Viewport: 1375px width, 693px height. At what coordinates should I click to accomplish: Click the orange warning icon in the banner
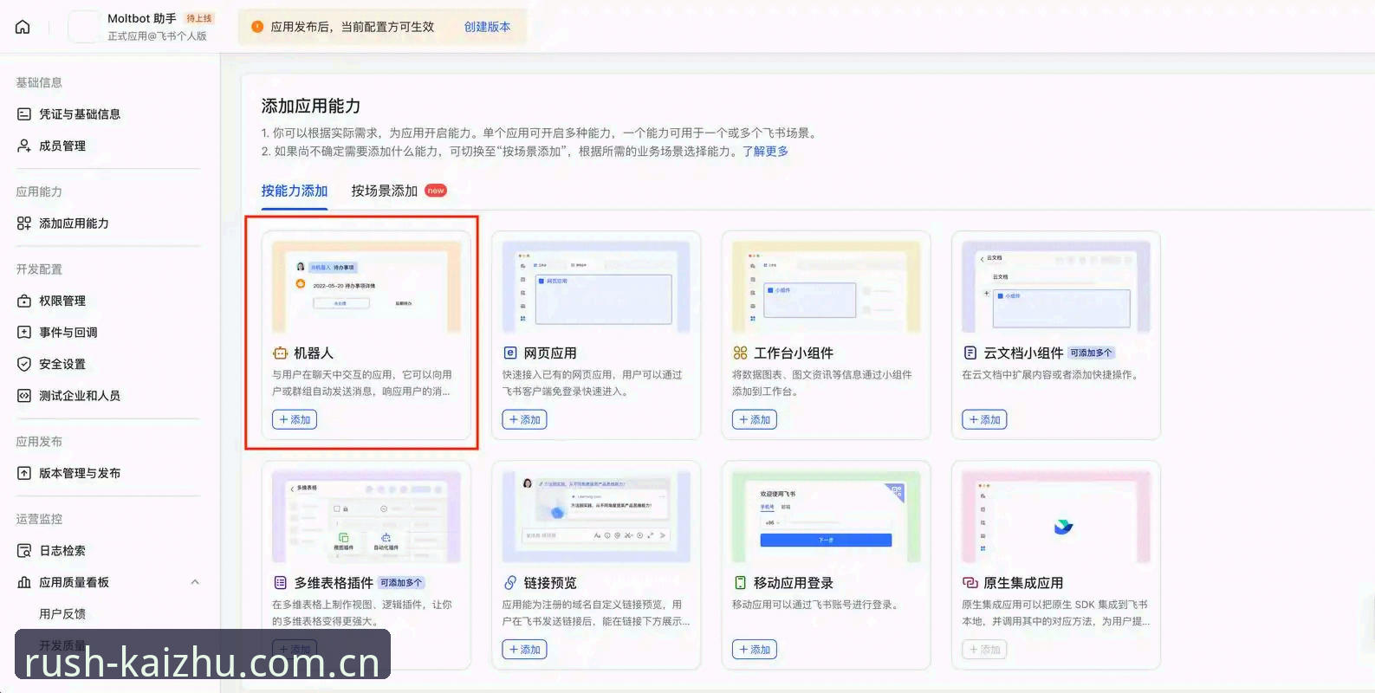click(257, 27)
